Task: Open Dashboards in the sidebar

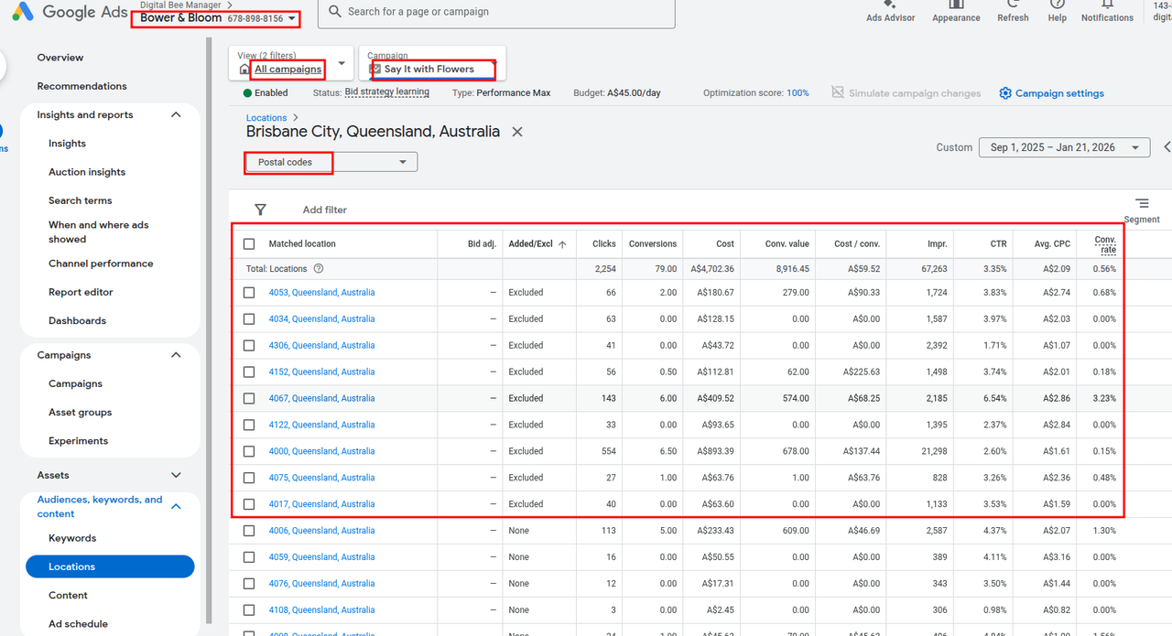Action: 77,320
